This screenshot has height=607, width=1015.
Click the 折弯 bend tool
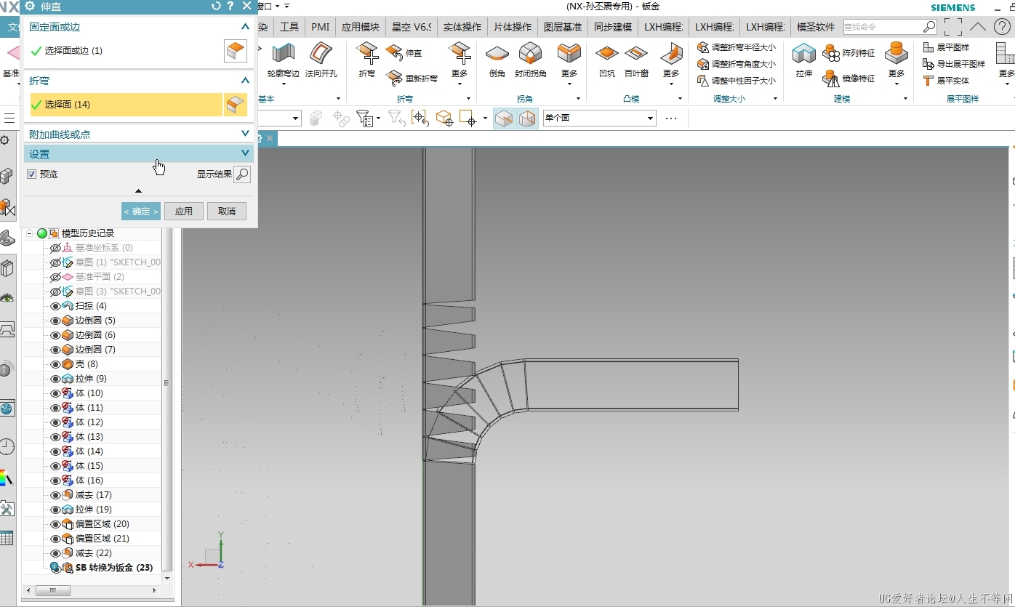[367, 60]
